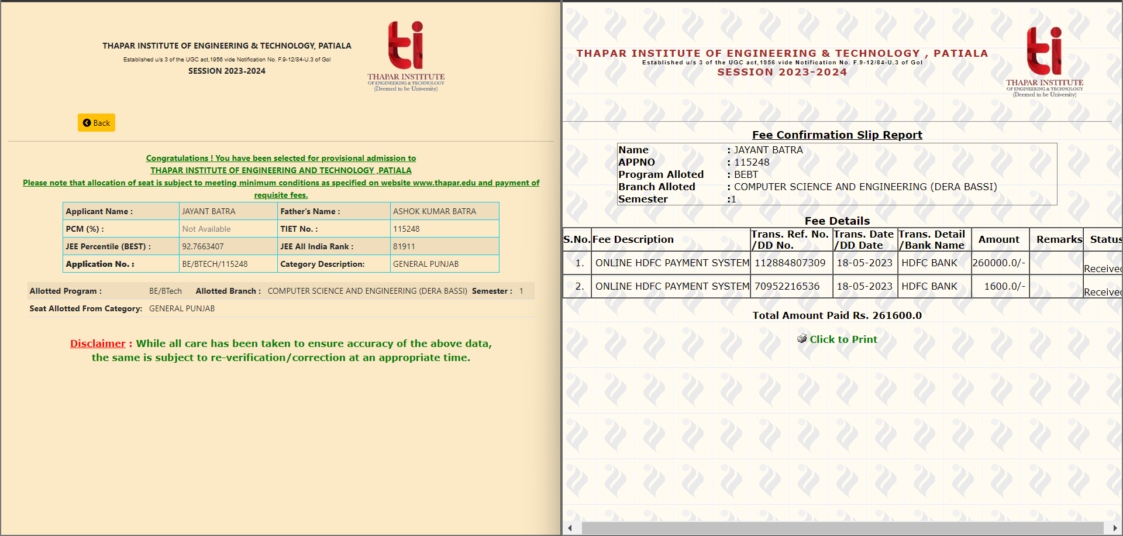This screenshot has height=536, width=1123.
Task: Select allotted program value BE/BTech
Action: tap(166, 291)
